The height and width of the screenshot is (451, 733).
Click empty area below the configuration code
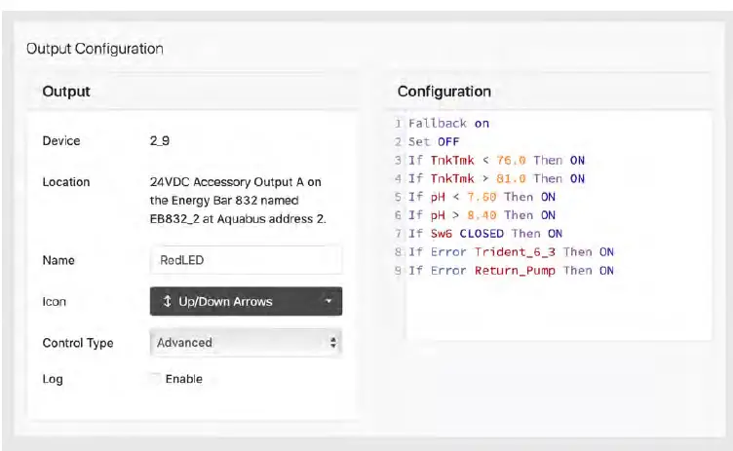[558, 312]
